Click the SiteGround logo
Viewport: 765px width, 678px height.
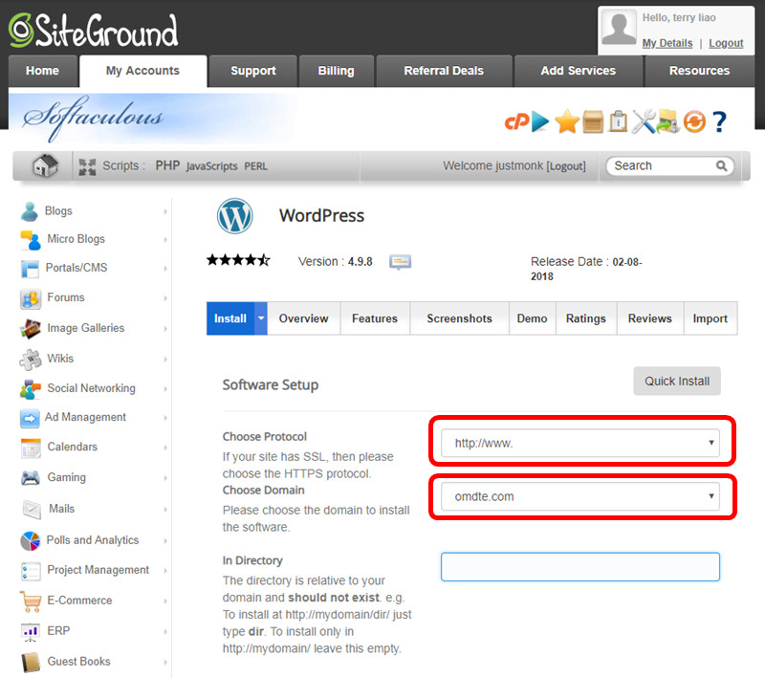[x=93, y=31]
